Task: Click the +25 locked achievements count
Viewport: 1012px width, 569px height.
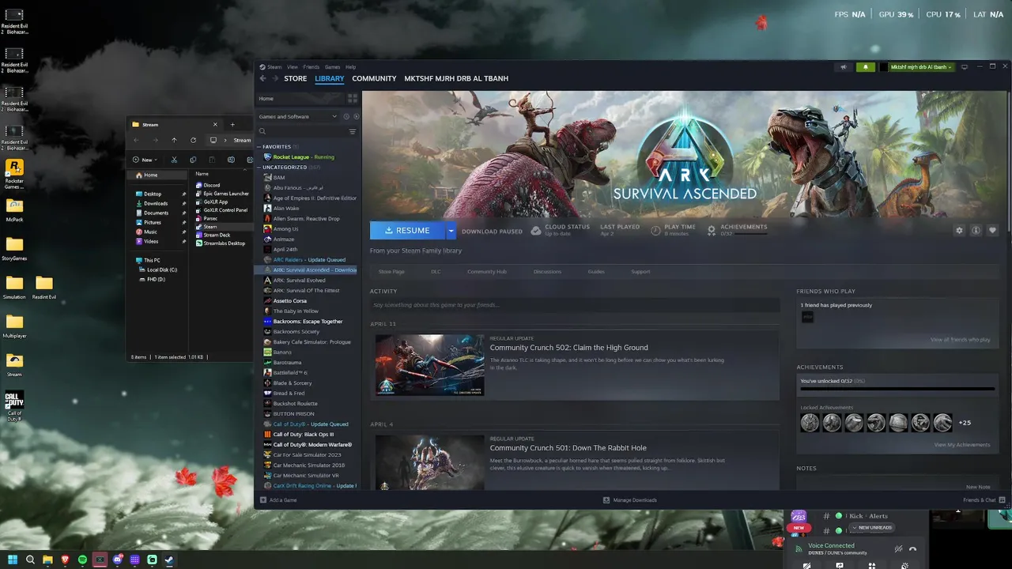Action: (965, 423)
